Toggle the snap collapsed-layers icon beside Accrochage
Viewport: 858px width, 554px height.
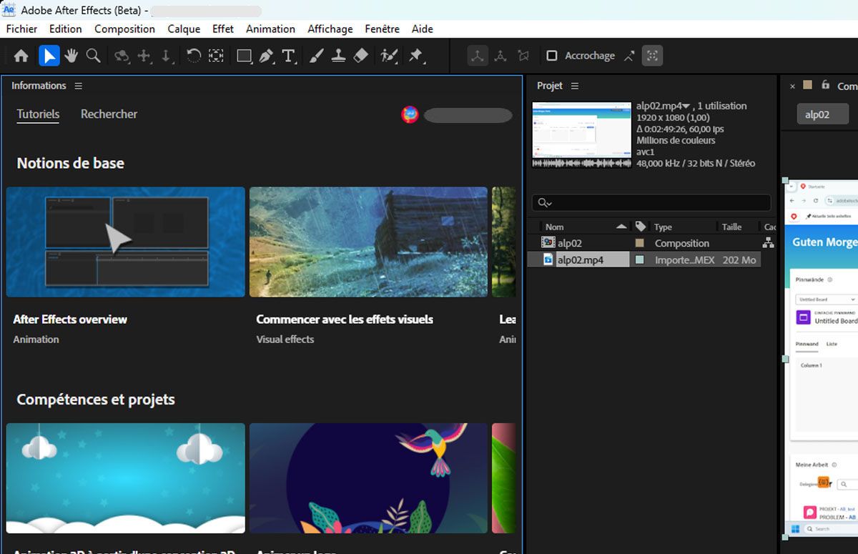[x=651, y=56]
